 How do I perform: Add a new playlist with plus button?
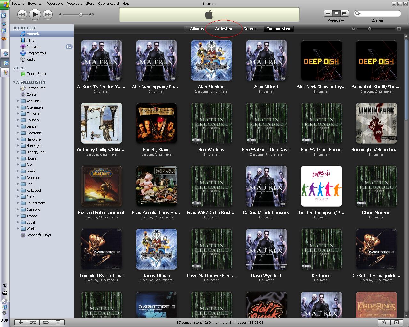click(21, 323)
